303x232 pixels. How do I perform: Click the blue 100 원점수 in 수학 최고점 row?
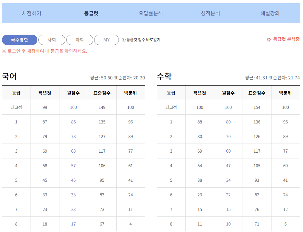coord(228,107)
